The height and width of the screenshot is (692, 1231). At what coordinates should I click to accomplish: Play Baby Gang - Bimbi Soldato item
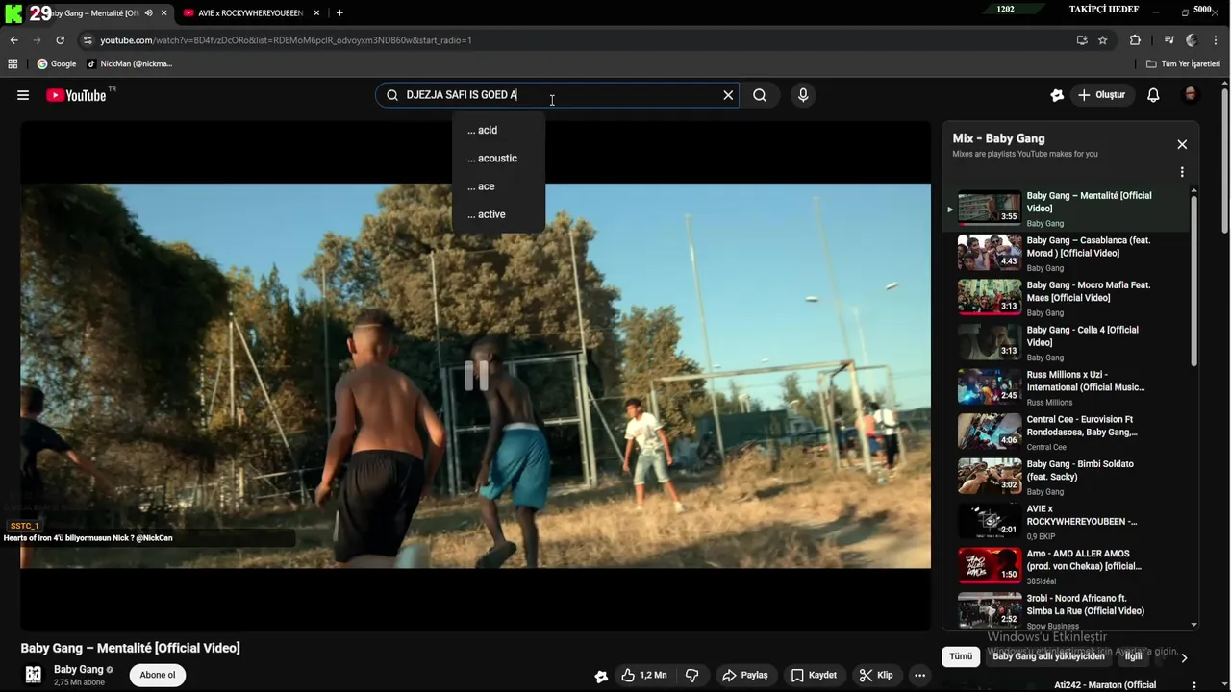(x=1066, y=477)
